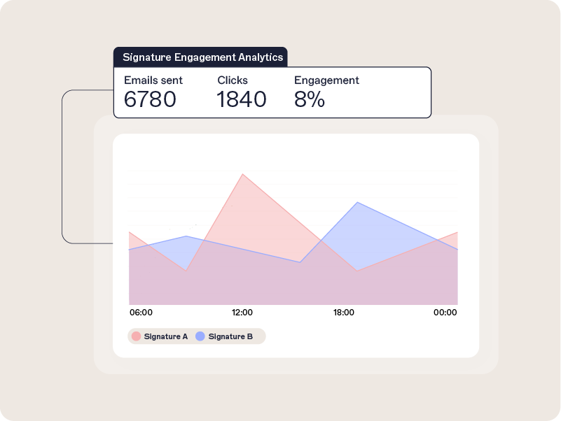Image resolution: width=561 pixels, height=421 pixels.
Task: Select the pink peak of Signature A
Action: tap(242, 173)
